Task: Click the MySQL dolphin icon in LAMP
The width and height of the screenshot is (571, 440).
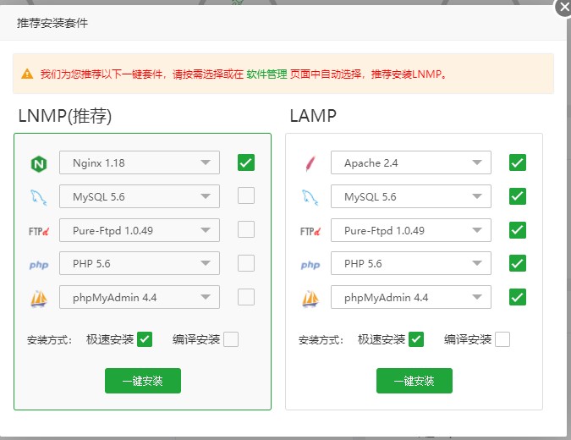Action: tap(310, 197)
